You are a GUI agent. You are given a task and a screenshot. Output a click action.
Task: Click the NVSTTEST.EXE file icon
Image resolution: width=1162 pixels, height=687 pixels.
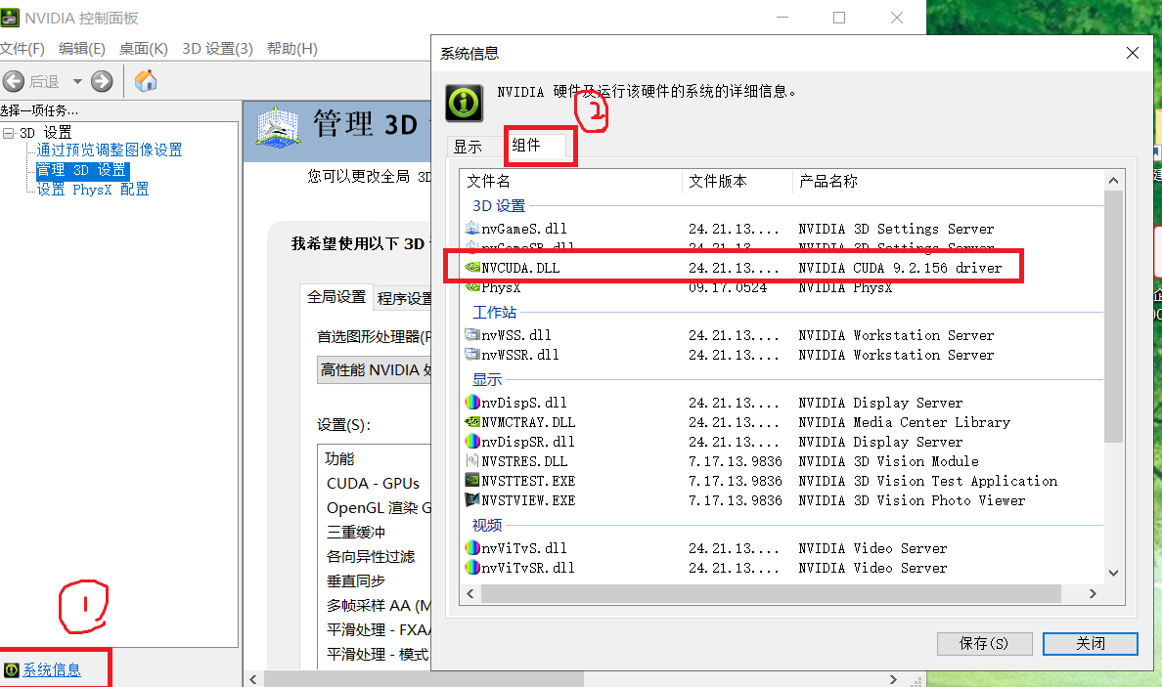point(472,481)
